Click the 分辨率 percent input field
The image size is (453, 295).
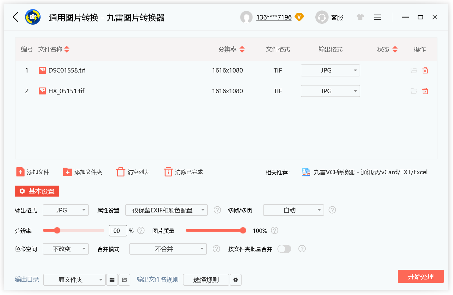[118, 230]
